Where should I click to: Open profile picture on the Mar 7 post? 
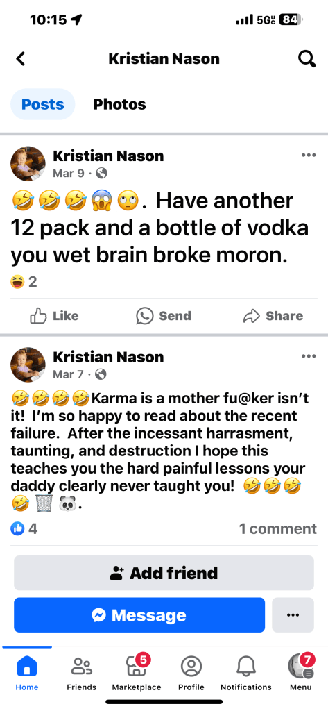28,365
